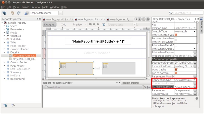Click the magnifier icon in the search box
The image size is (204, 114).
coord(171,13)
